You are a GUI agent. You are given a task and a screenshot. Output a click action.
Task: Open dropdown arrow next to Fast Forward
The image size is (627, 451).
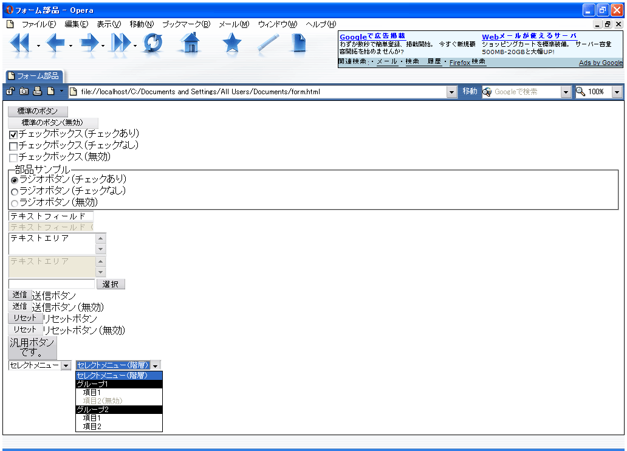(135, 46)
